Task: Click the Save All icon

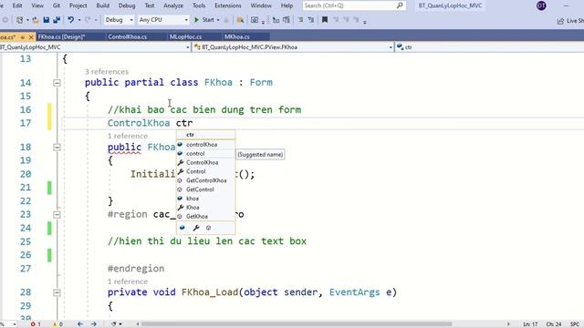Action: [x=57, y=20]
